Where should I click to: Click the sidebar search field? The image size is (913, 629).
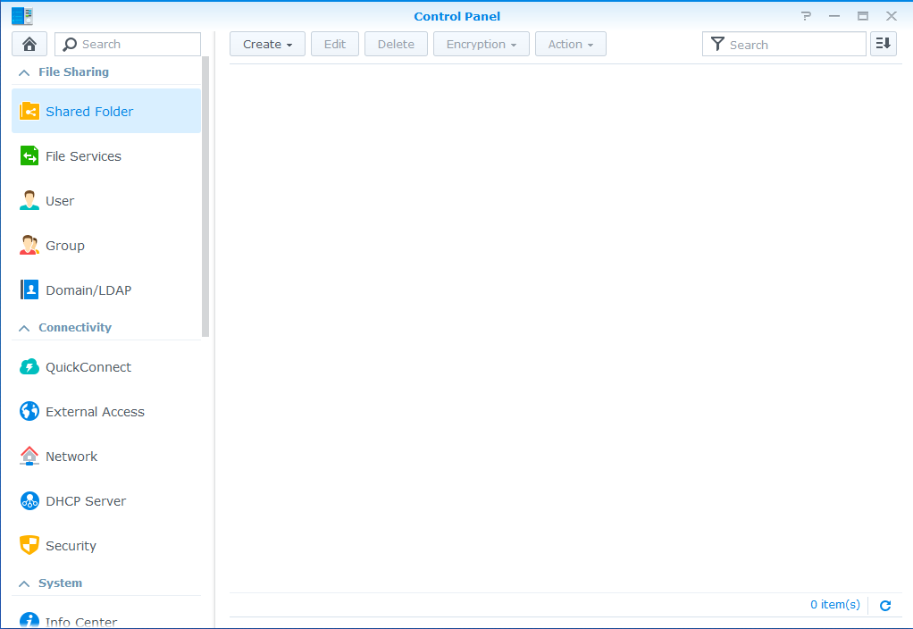coord(128,44)
